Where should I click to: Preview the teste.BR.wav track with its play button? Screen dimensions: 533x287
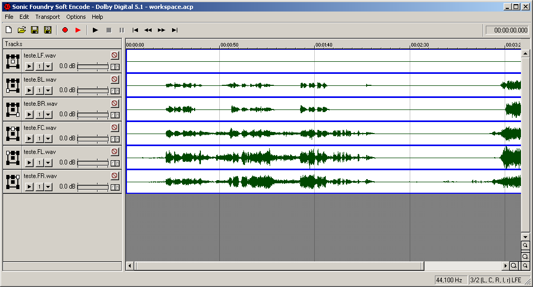(x=29, y=115)
